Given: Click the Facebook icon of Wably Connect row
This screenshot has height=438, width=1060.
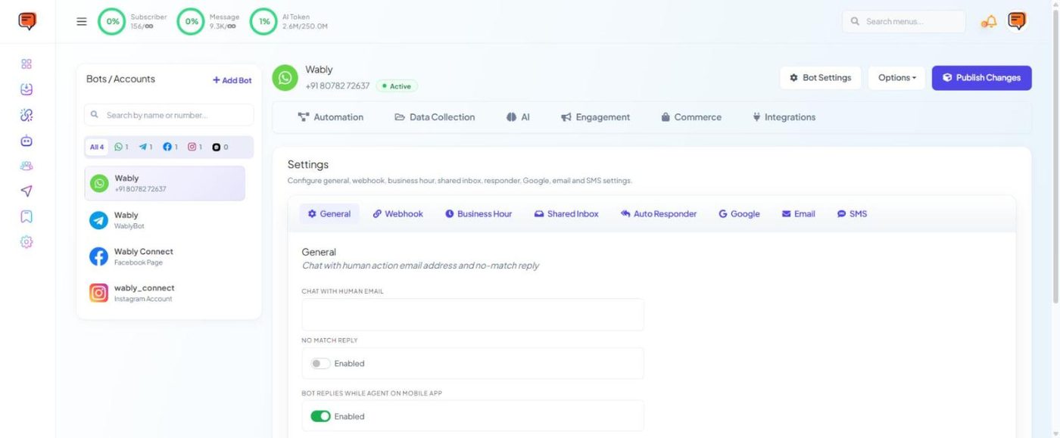Looking at the screenshot, I should click(x=99, y=256).
